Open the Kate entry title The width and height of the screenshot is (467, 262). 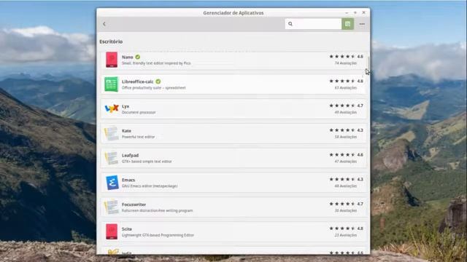pos(126,131)
